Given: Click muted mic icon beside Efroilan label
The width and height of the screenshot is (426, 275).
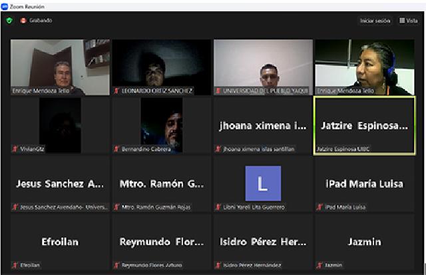Looking at the screenshot, I should pos(15,265).
